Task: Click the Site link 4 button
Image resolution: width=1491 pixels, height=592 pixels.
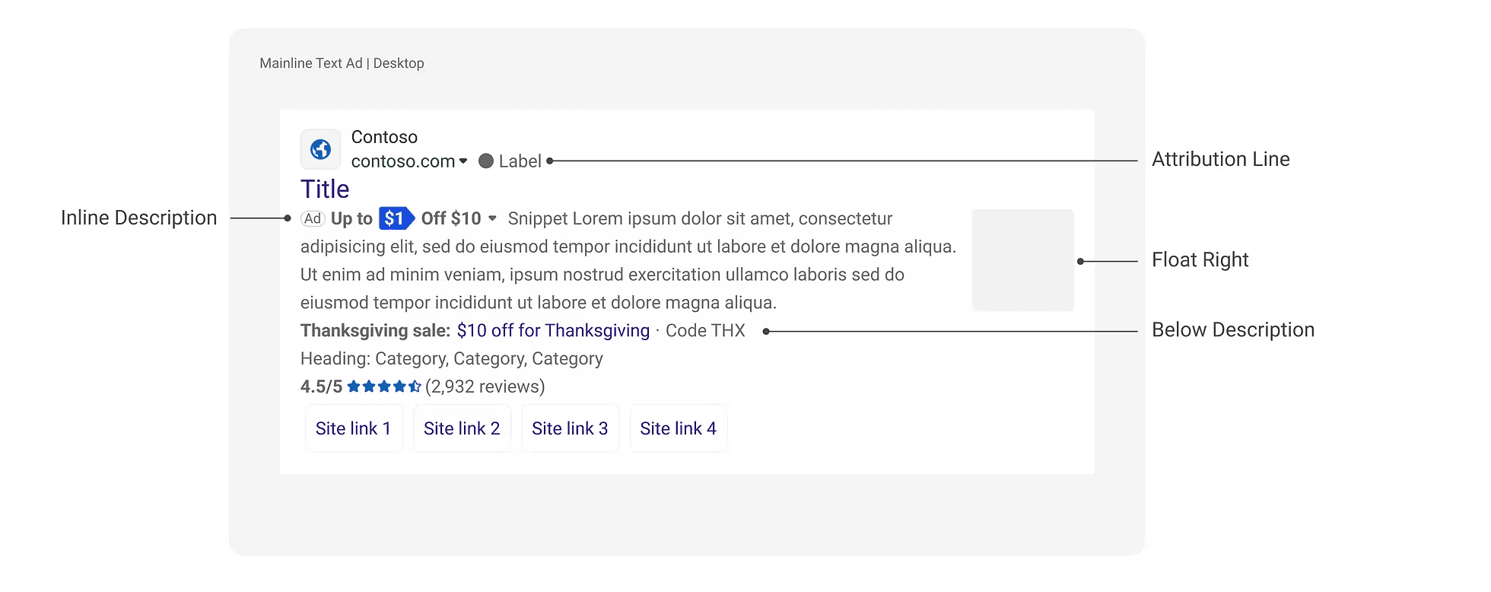Action: tap(678, 429)
